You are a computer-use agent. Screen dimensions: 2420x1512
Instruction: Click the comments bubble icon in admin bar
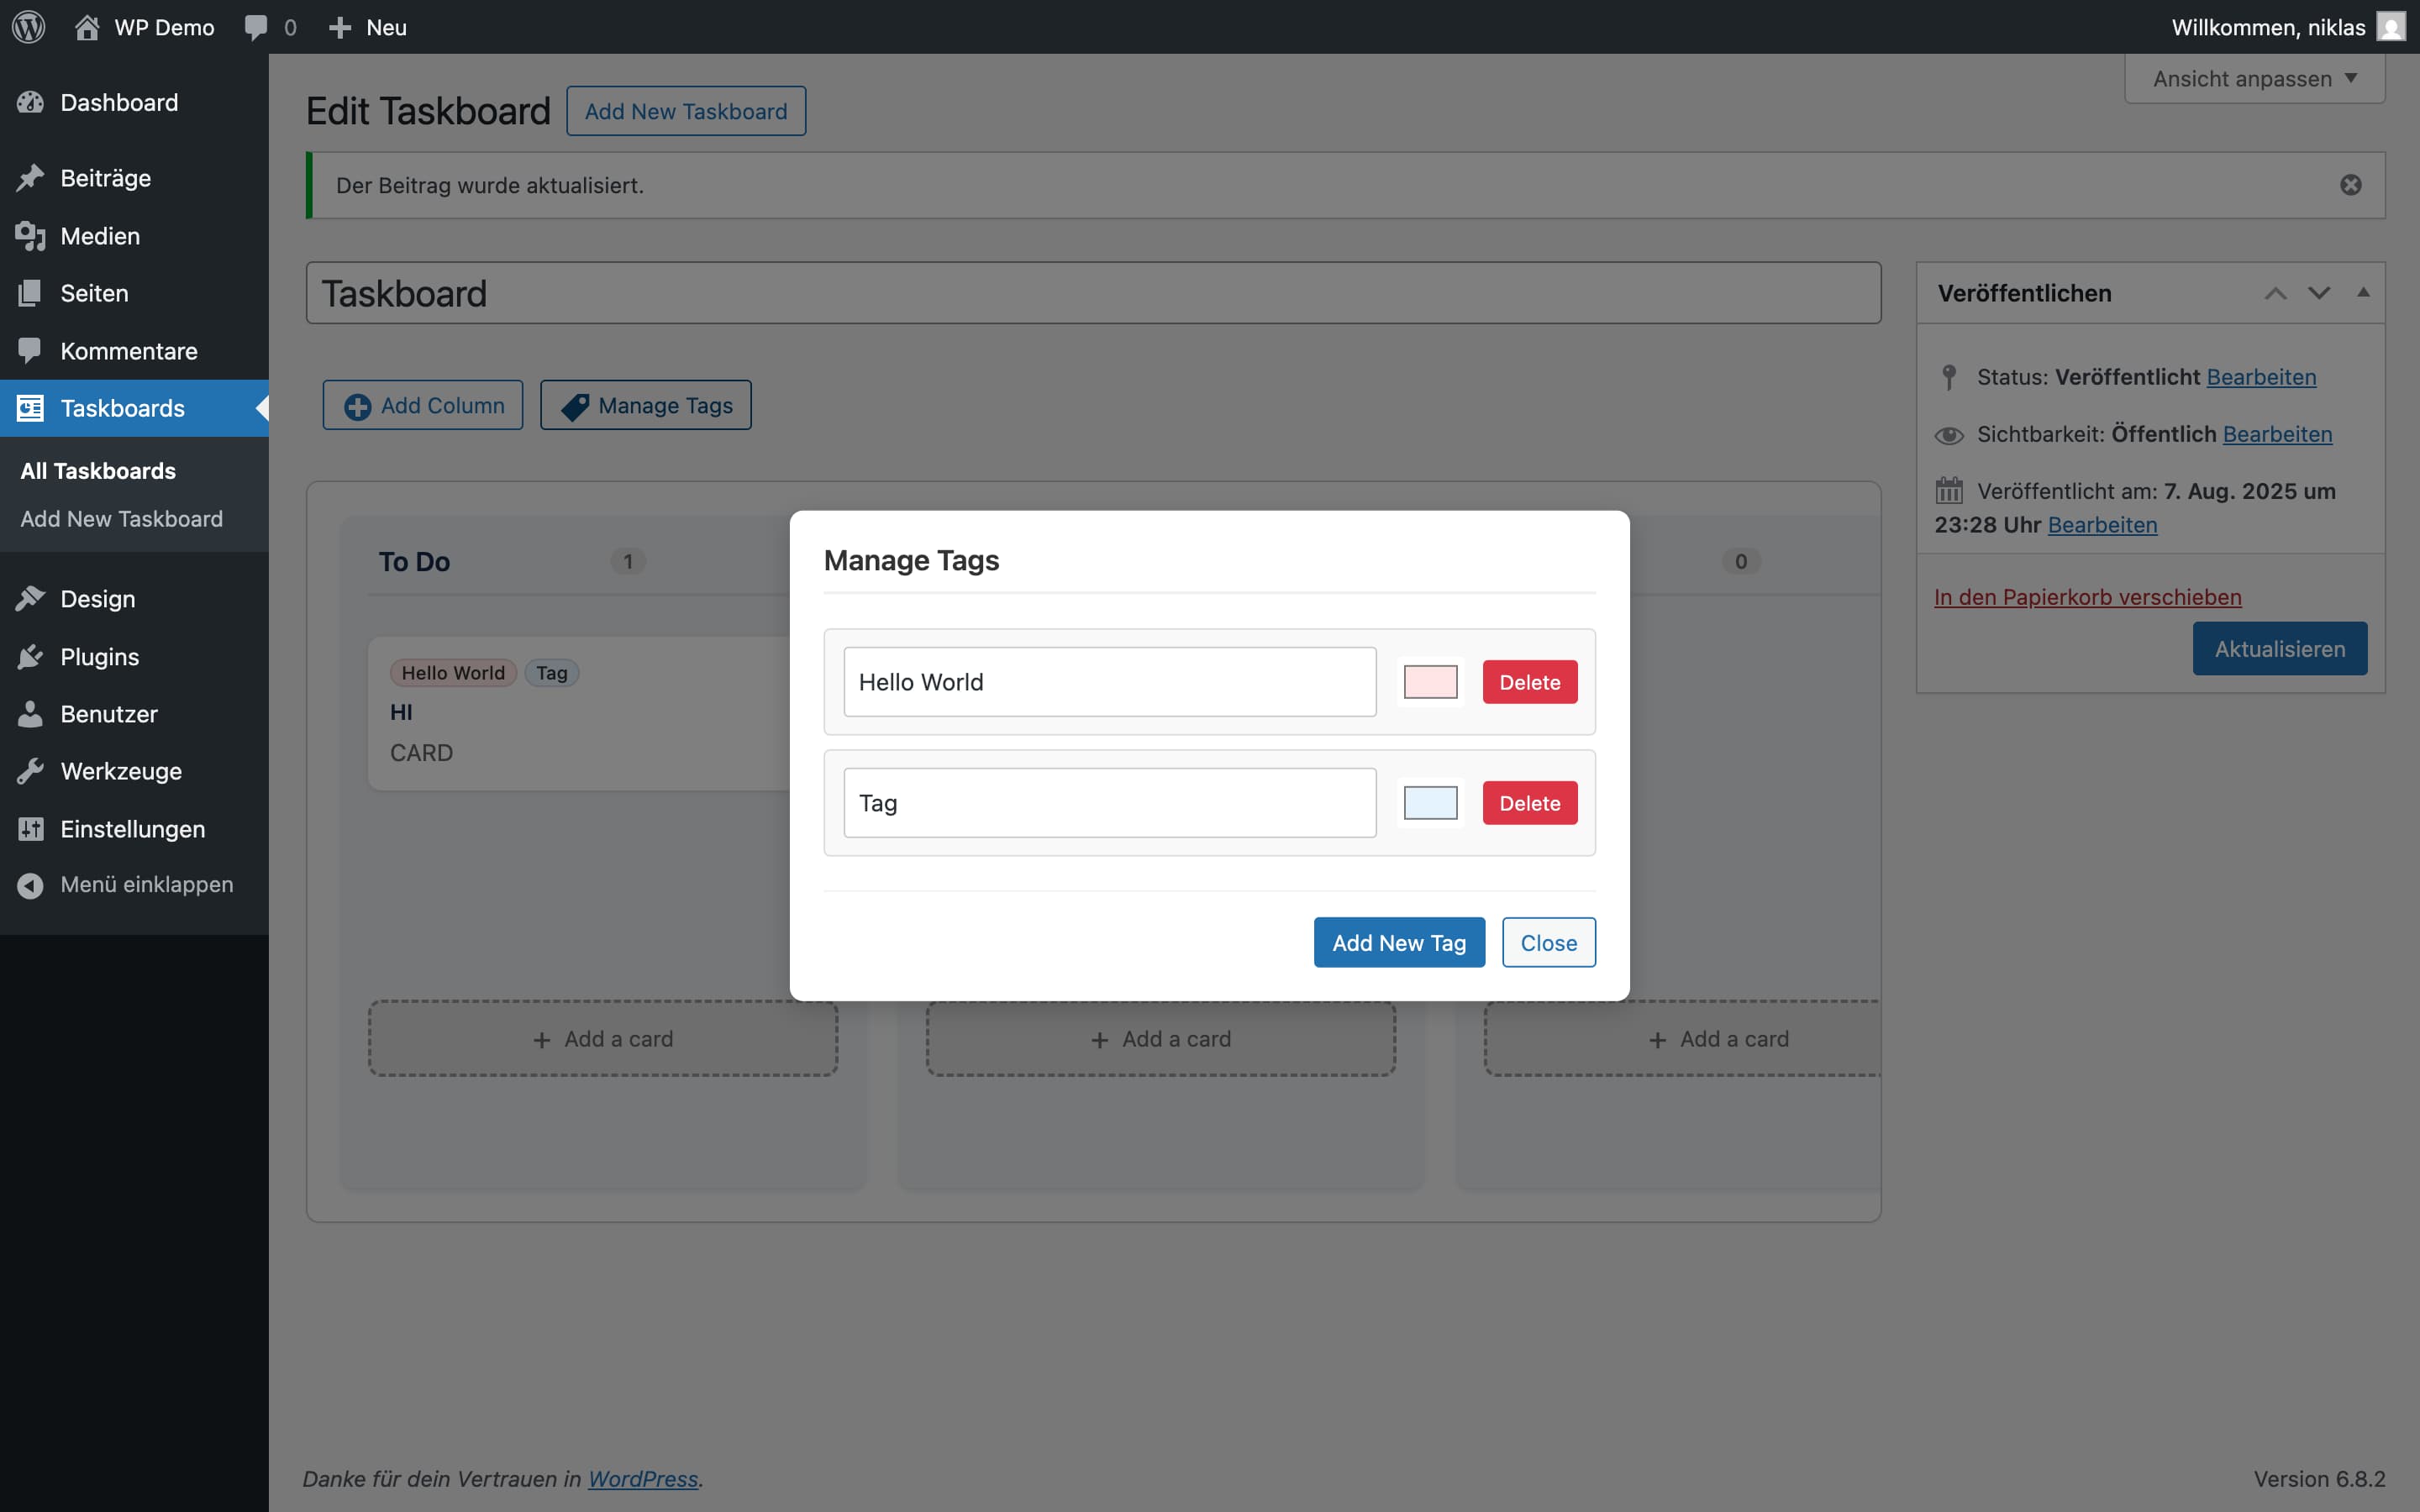pos(256,27)
